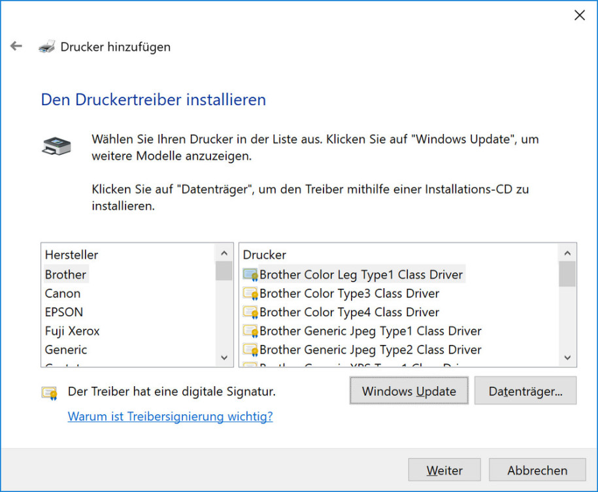This screenshot has height=492, width=598.
Task: Click the Datenträger... button
Action: tap(525, 391)
